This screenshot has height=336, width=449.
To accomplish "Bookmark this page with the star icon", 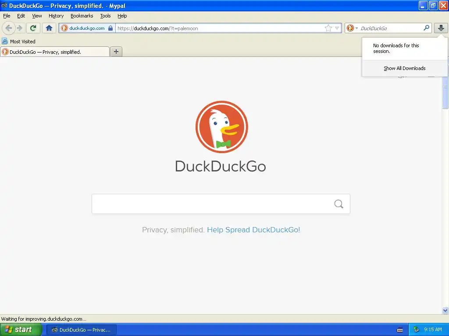I will [328, 28].
